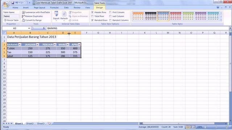The image size is (232, 130).
Task: Open the Review tab
Action: [77, 8]
